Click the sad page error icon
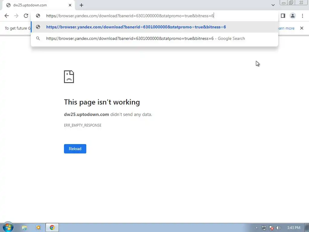 (x=69, y=77)
